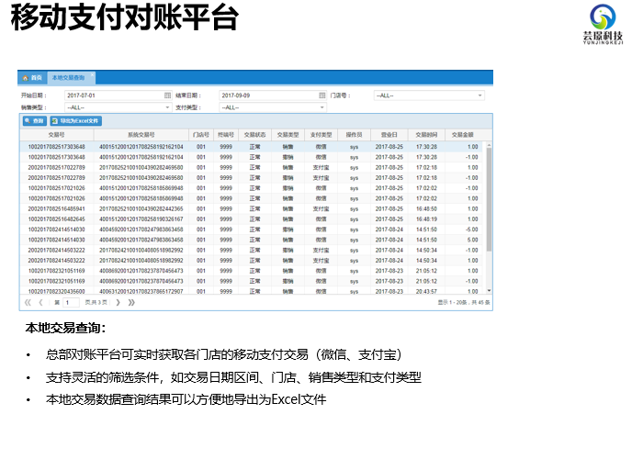Click the 显示1-20条 record count text
The height and width of the screenshot is (459, 643).
[x=464, y=303]
